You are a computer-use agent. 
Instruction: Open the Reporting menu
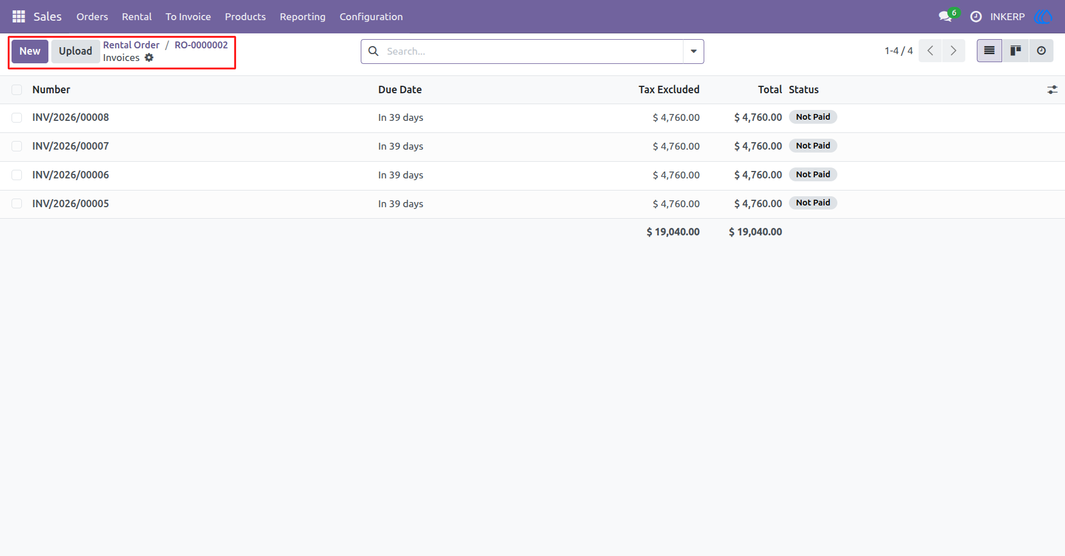point(303,17)
